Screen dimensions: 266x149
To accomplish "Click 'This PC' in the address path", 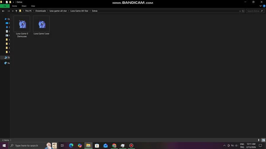I will (28, 11).
